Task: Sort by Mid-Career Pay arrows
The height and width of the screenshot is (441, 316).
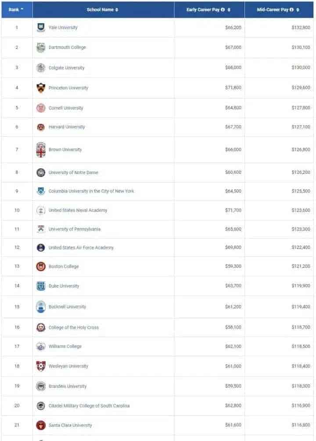Action: tap(298, 10)
